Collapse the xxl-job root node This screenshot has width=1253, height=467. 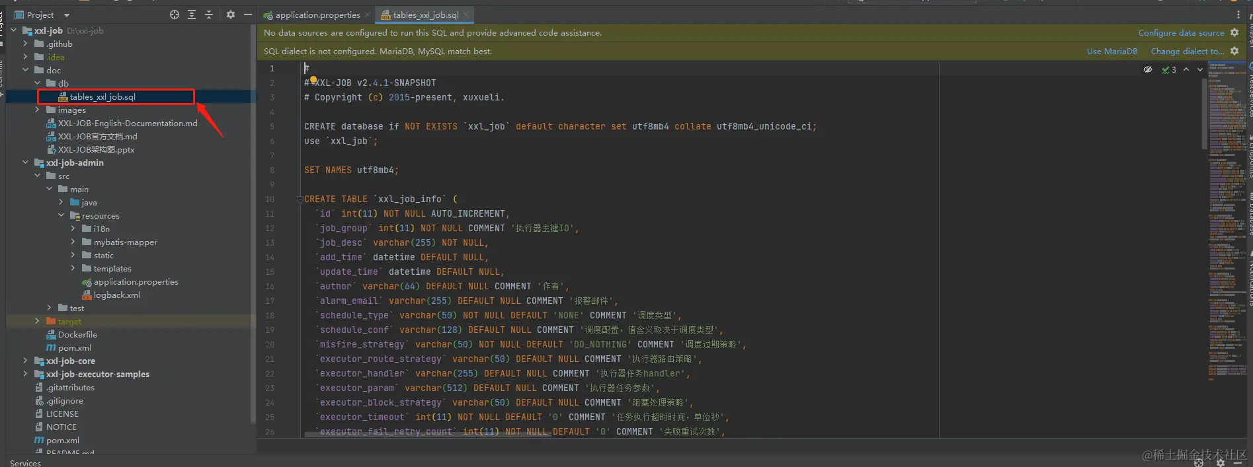click(x=14, y=30)
